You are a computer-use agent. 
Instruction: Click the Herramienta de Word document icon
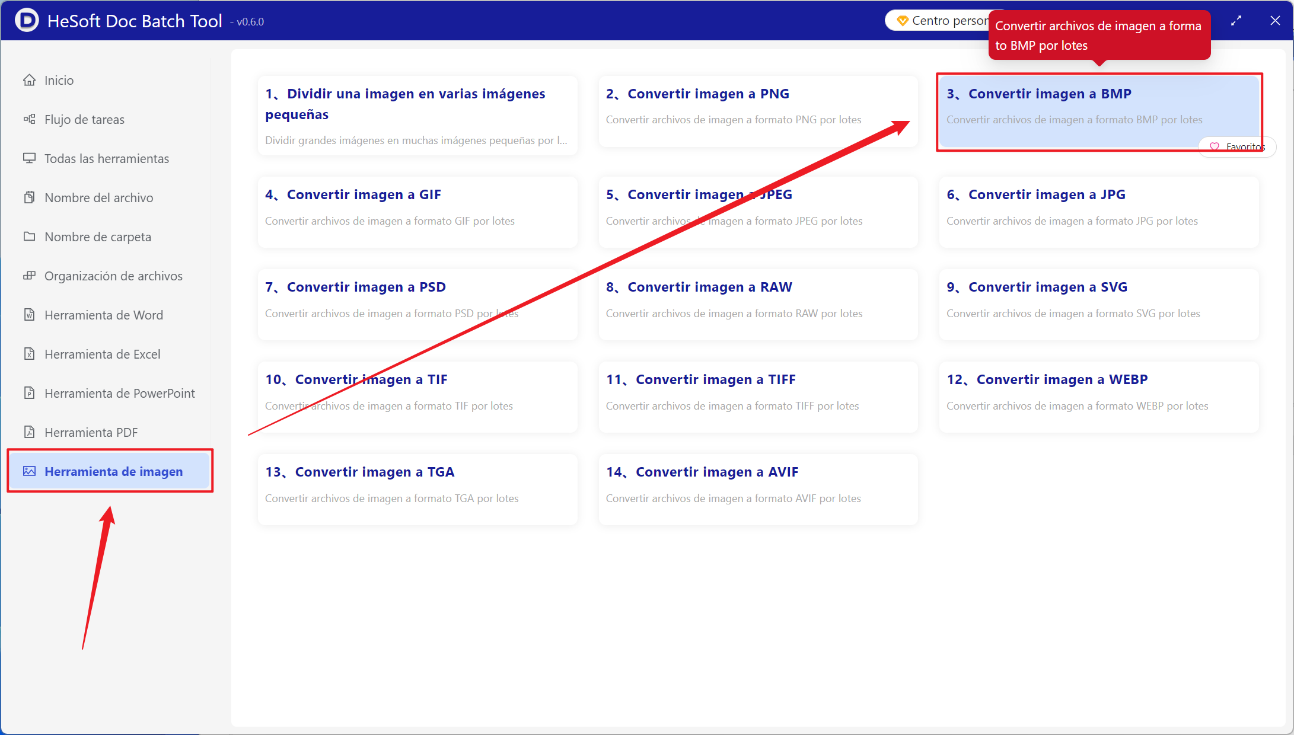[29, 315]
